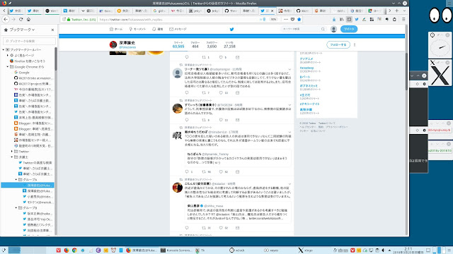Click the bookmark star in the address bar
This screenshot has height=254, width=453.
tap(299, 19)
